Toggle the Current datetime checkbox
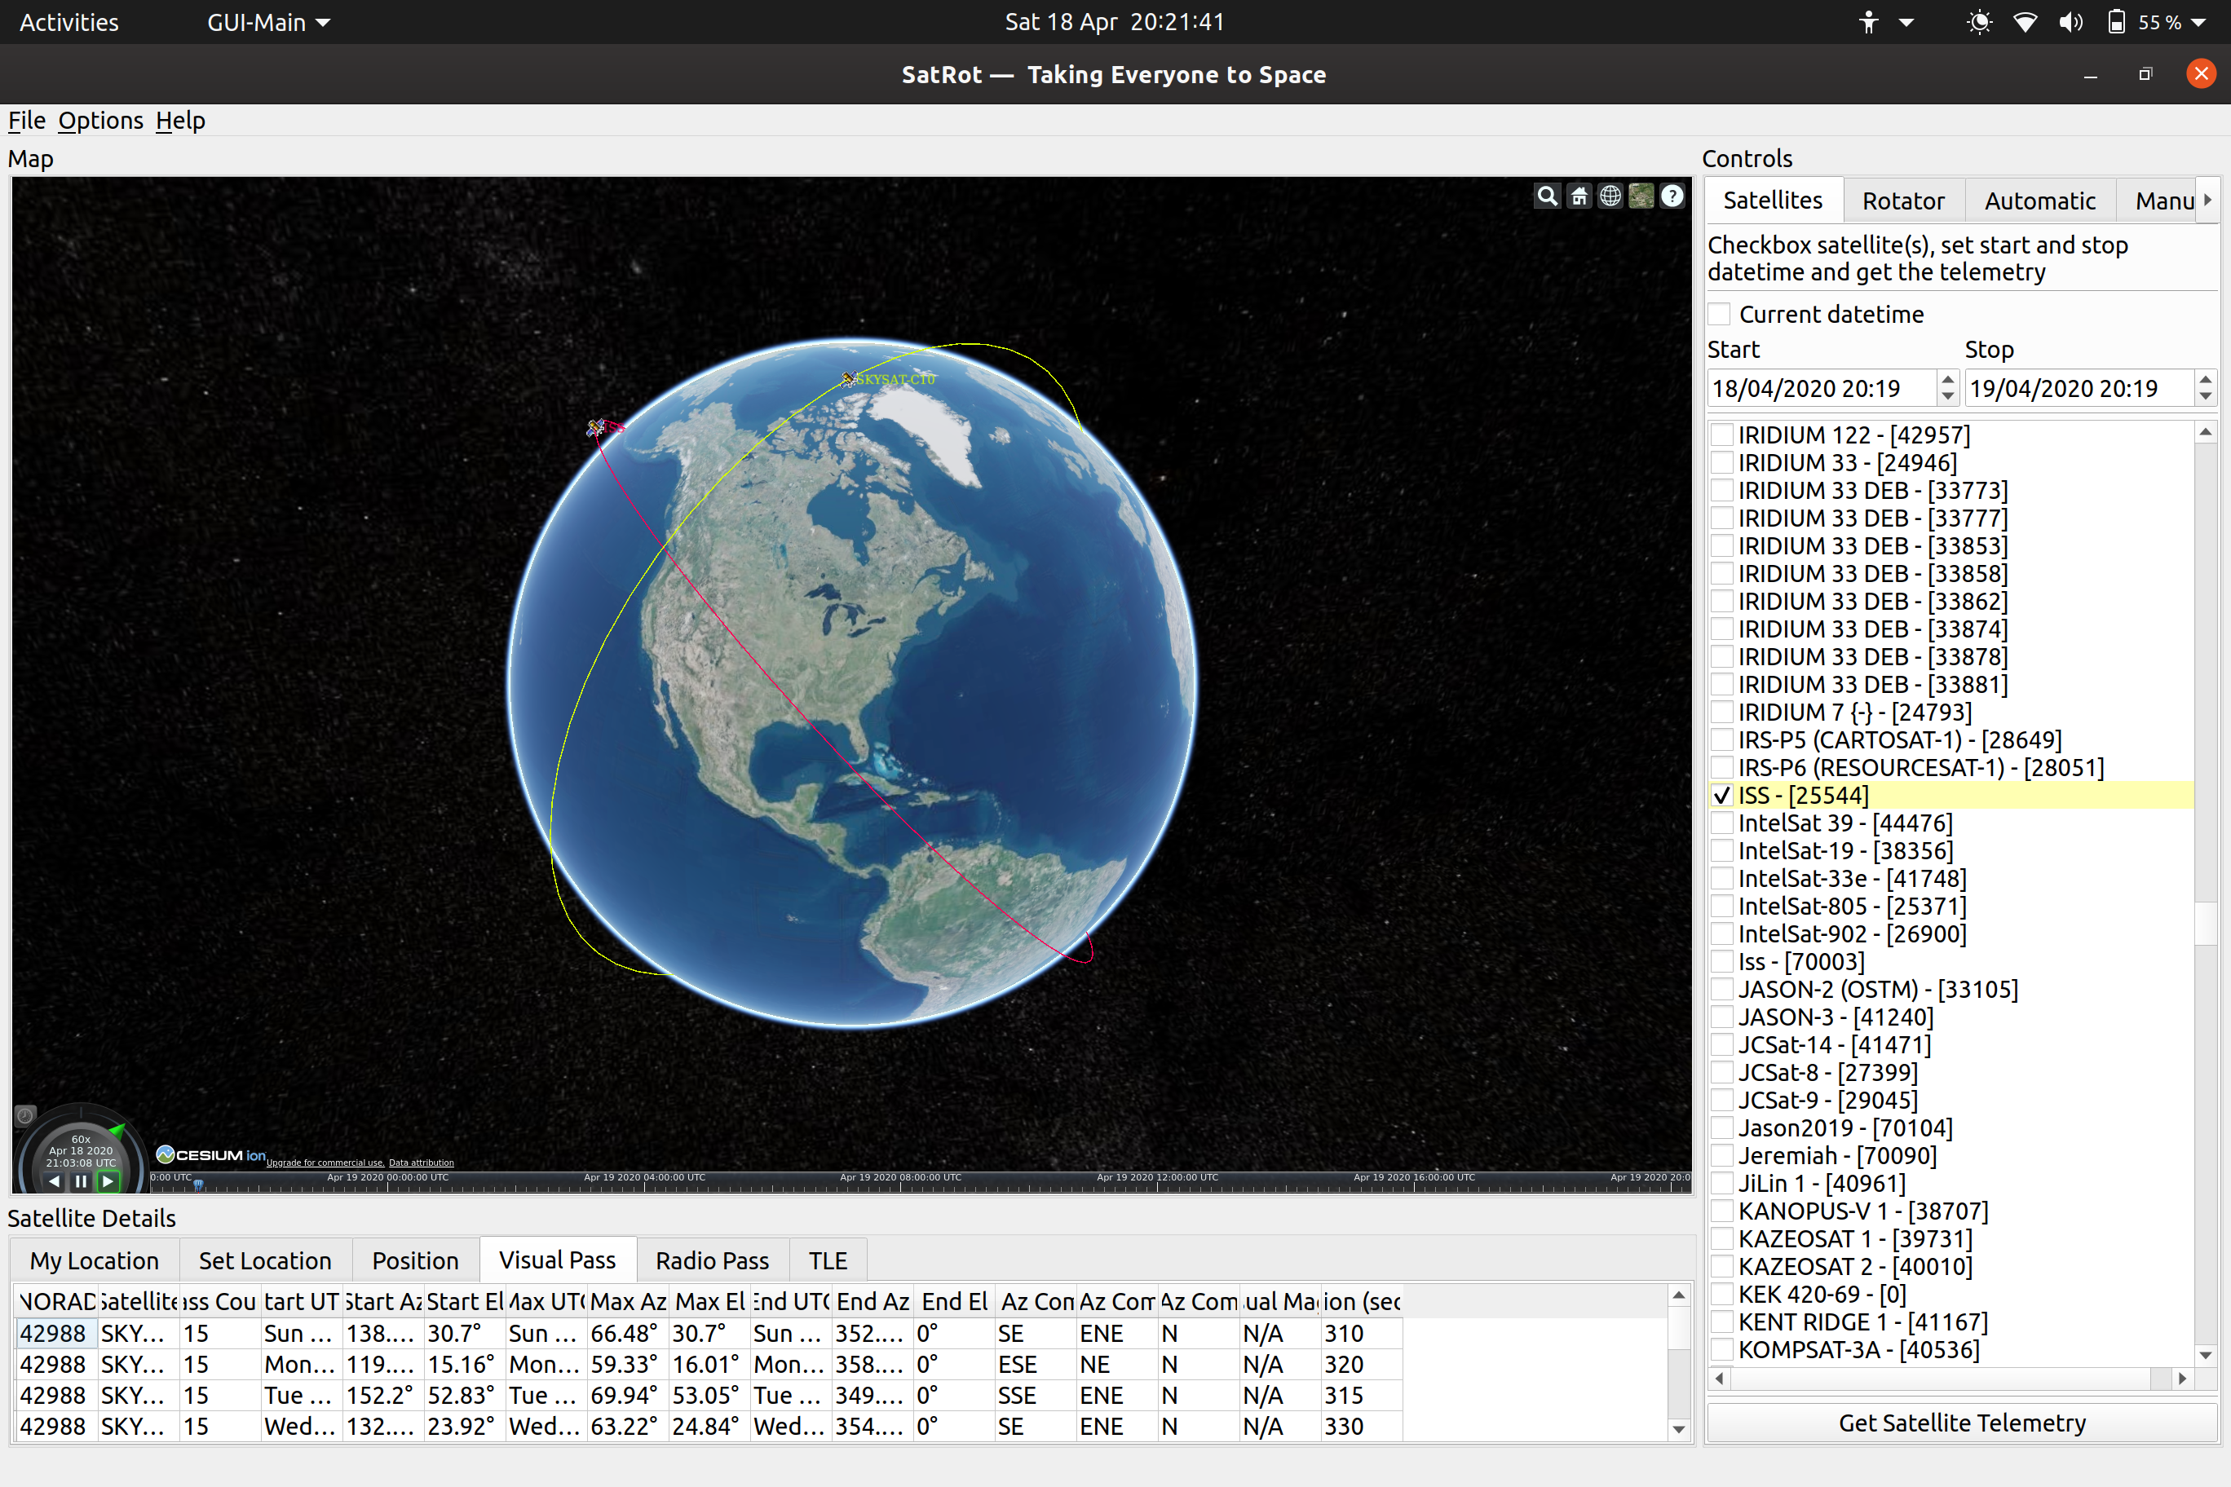 1719,314
